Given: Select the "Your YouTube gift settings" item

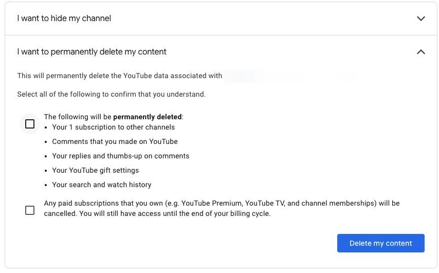Looking at the screenshot, I should pyautogui.click(x=95, y=170).
